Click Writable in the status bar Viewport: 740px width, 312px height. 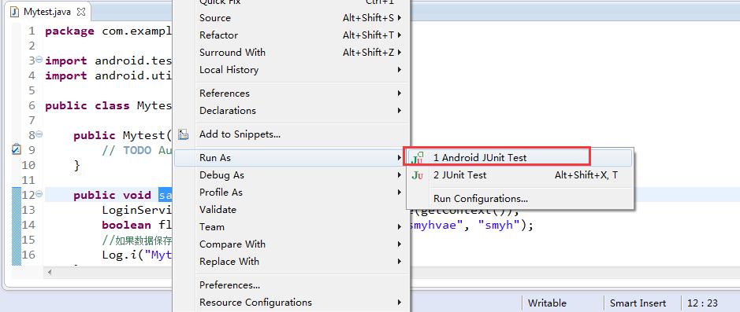(548, 303)
